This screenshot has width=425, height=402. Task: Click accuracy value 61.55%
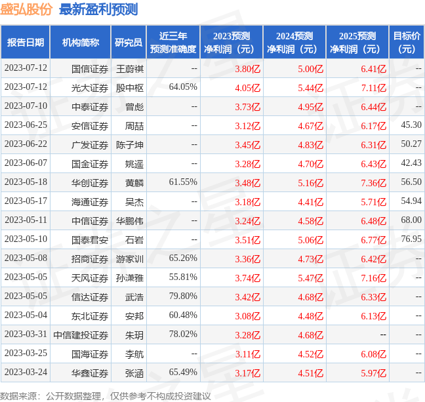click(183, 182)
